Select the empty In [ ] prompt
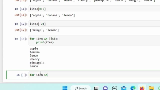The image size is (160, 90). (x=22, y=75)
